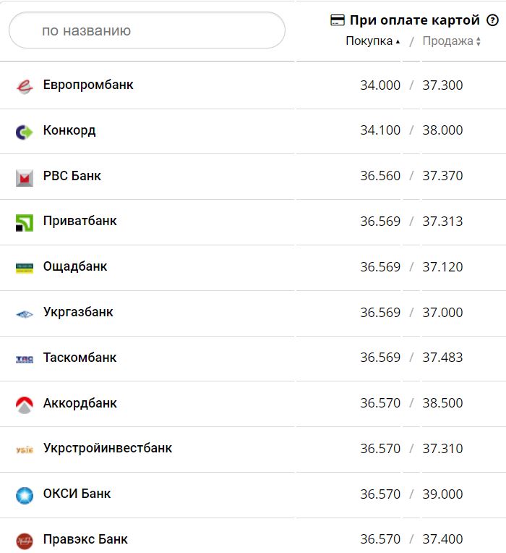Click the Укрстройинвестбанк logo icon
This screenshot has height=553, width=506.
coord(25,449)
